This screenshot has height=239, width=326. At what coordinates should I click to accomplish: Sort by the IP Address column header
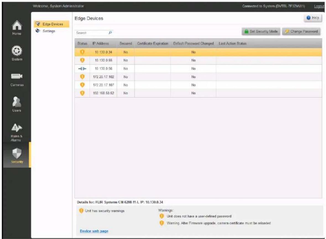coord(101,43)
